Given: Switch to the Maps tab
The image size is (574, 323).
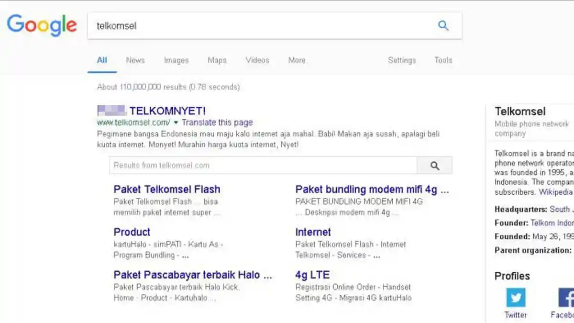Looking at the screenshot, I should (x=217, y=60).
